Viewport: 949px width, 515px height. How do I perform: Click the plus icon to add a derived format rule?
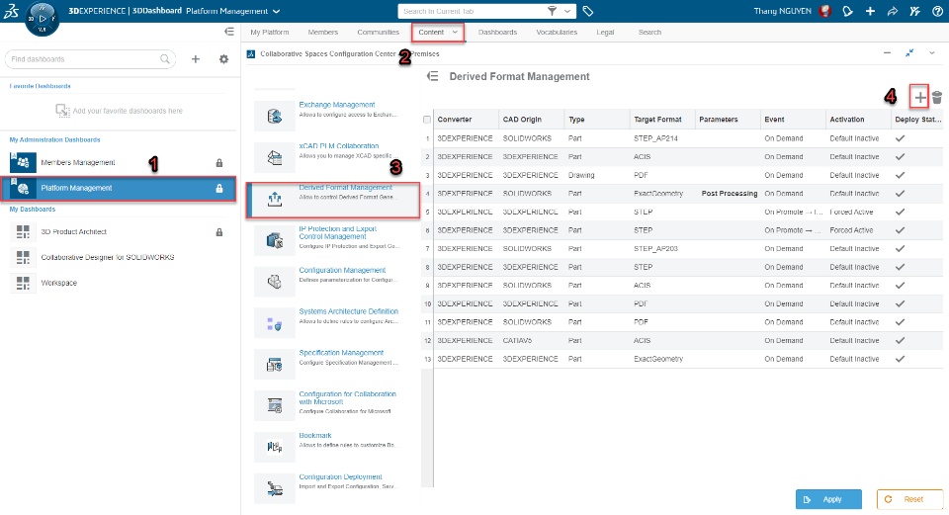[920, 97]
